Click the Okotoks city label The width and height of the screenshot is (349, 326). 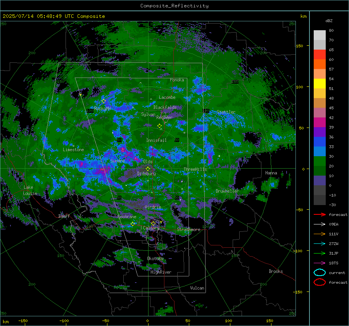pyautogui.click(x=155, y=259)
